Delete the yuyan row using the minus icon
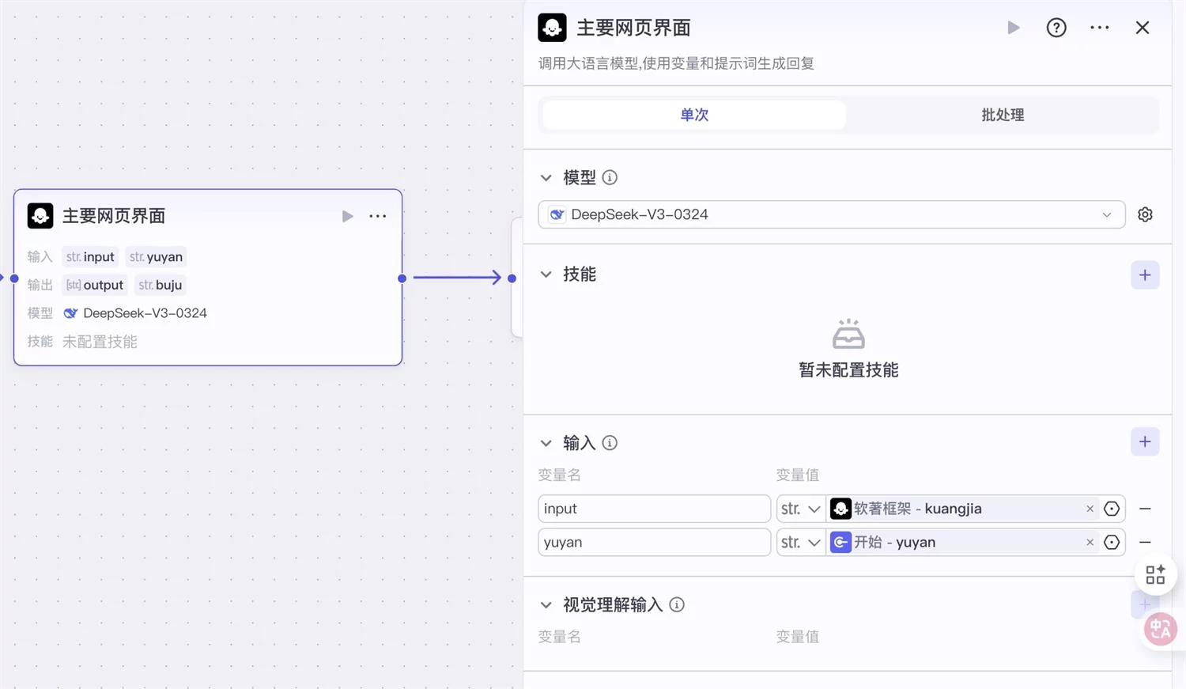 [x=1145, y=542]
